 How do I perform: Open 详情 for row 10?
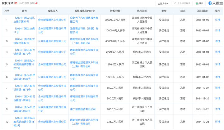[217, 122]
